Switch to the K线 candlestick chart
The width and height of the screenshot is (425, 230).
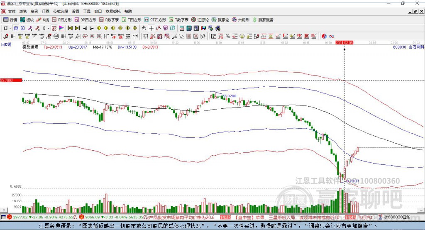click(43, 20)
